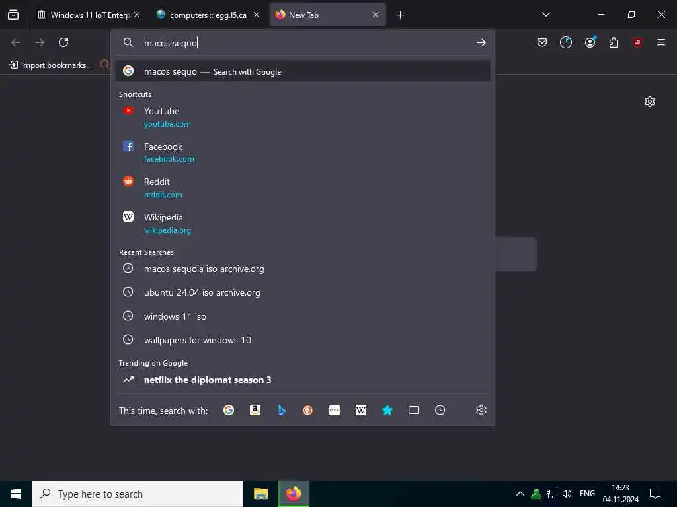Show hidden system tray icons

[520, 494]
